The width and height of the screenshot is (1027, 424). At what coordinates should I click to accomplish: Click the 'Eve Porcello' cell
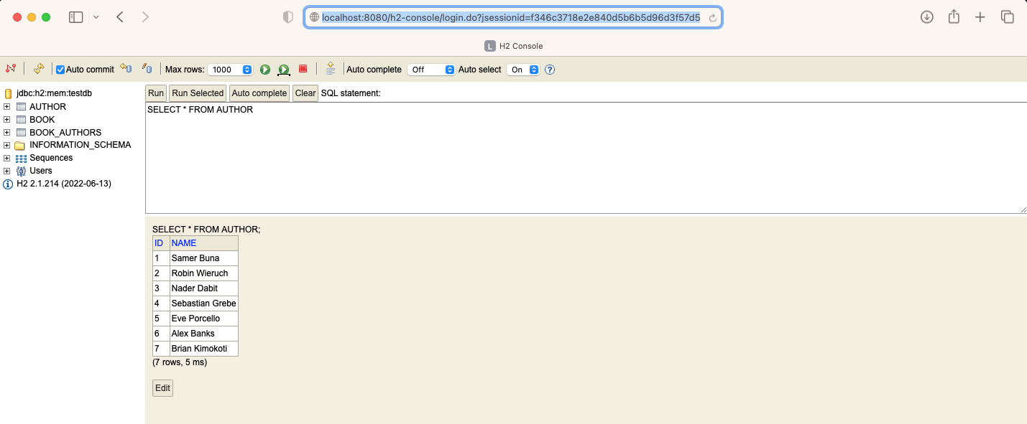tap(204, 319)
